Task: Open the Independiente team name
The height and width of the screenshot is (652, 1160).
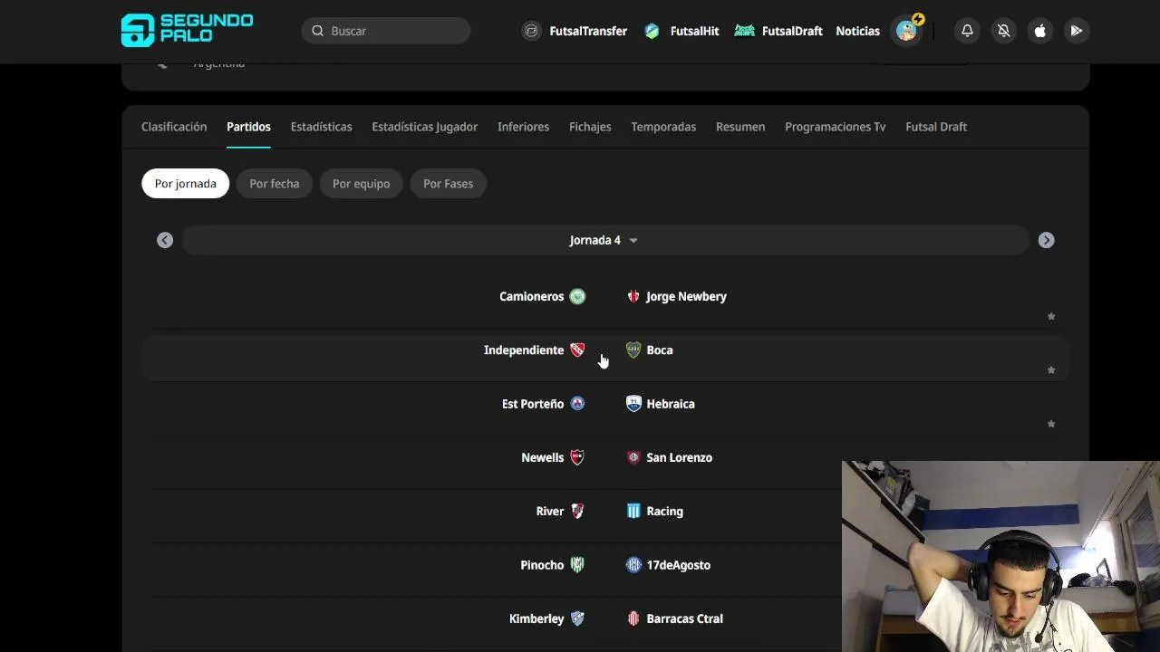Action: click(x=524, y=350)
